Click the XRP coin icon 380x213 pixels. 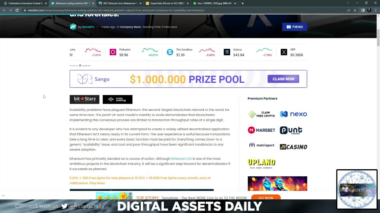tap(284, 52)
